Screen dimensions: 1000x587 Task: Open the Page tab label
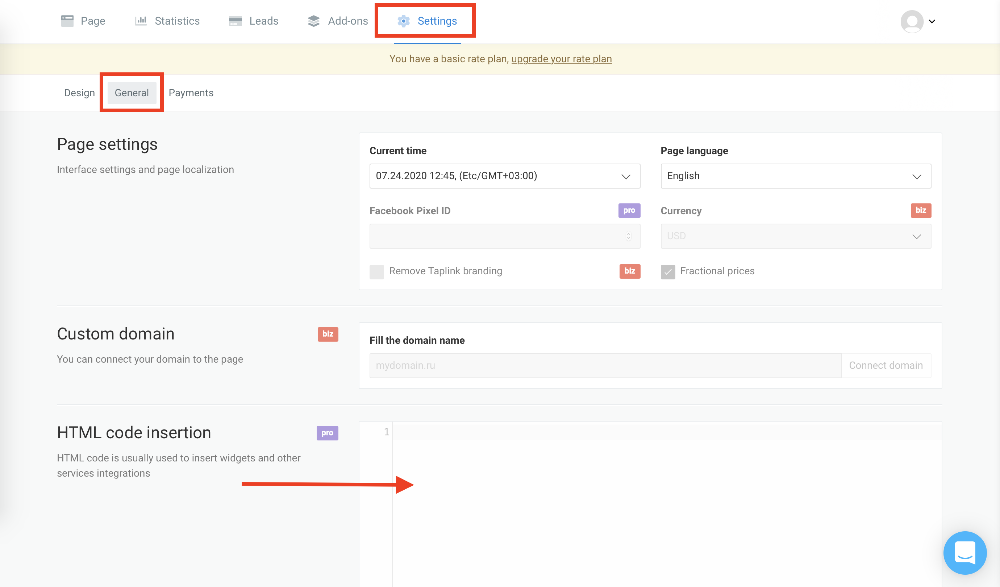93,21
